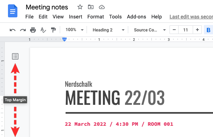213x137 pixels.
Task: Open the Format menu
Action: pos(96,17)
